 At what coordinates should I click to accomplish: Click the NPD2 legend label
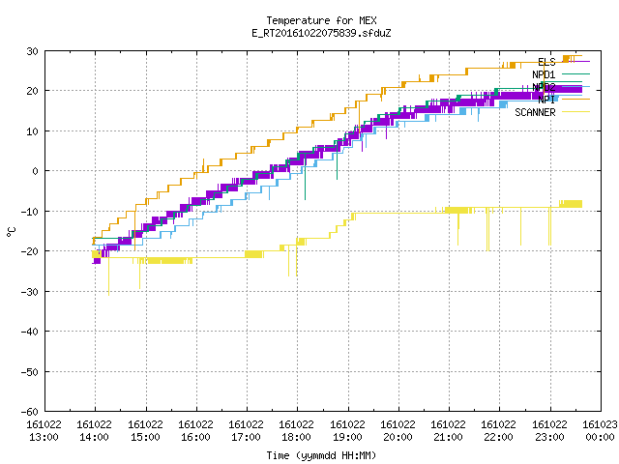click(x=544, y=87)
